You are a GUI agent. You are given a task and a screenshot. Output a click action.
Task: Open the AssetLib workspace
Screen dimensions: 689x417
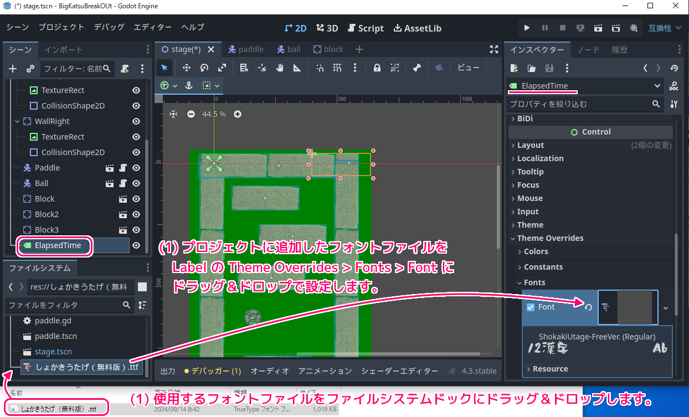(x=417, y=28)
